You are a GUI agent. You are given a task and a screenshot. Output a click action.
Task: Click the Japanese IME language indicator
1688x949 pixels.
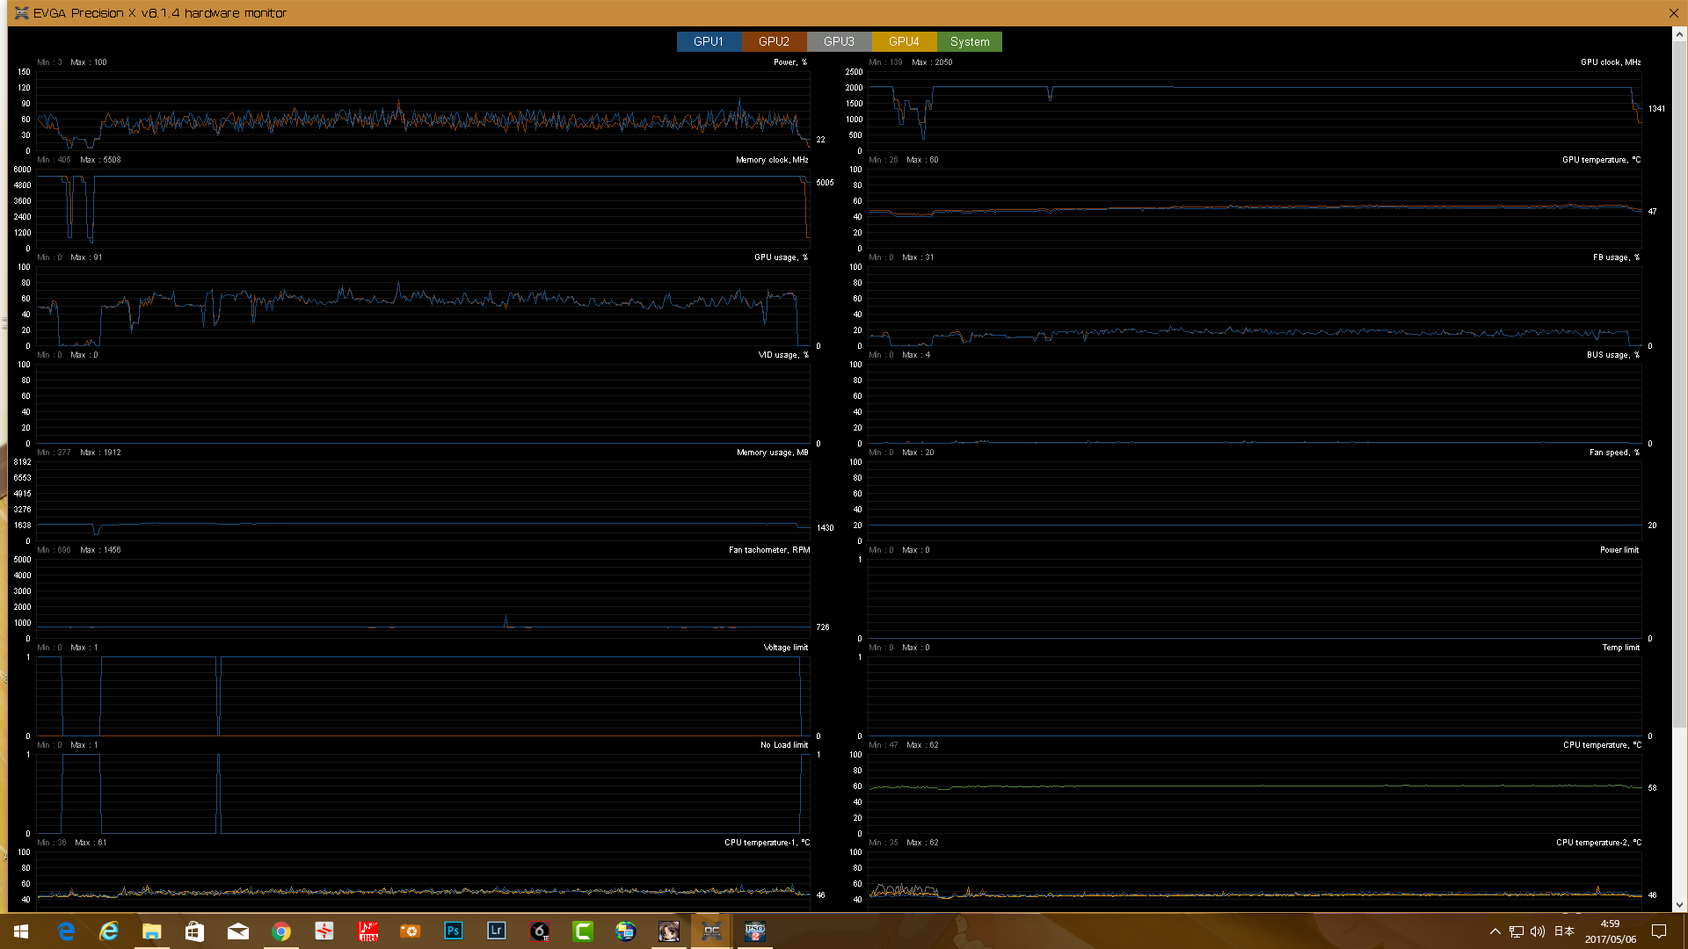(1564, 931)
